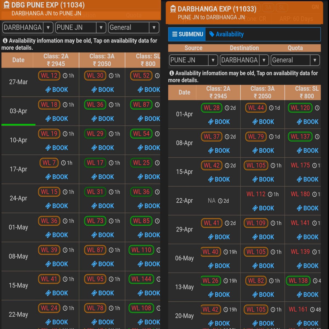Book 2A ticket for 27-Mar
The image size is (329, 329).
click(57, 90)
